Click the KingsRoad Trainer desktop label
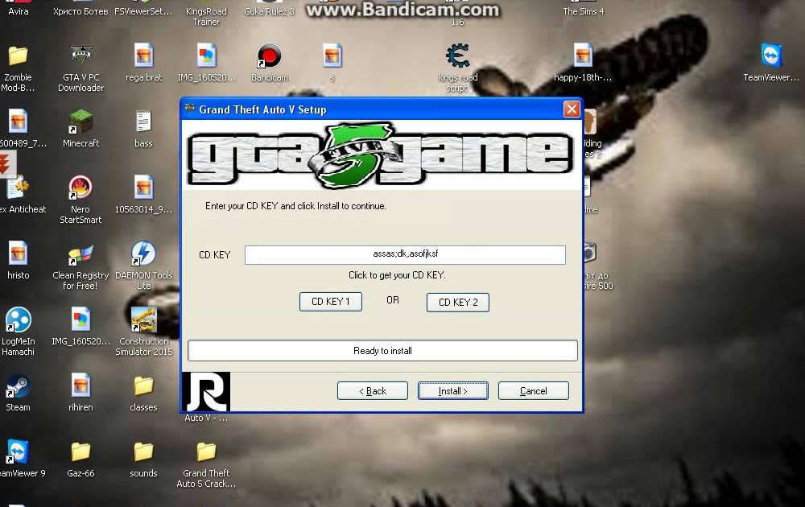The image size is (805, 507). click(206, 16)
